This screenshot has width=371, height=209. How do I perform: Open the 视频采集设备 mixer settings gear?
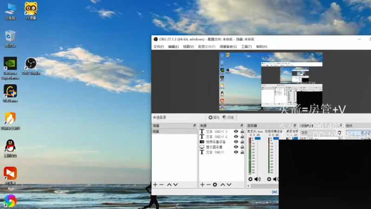point(269,179)
